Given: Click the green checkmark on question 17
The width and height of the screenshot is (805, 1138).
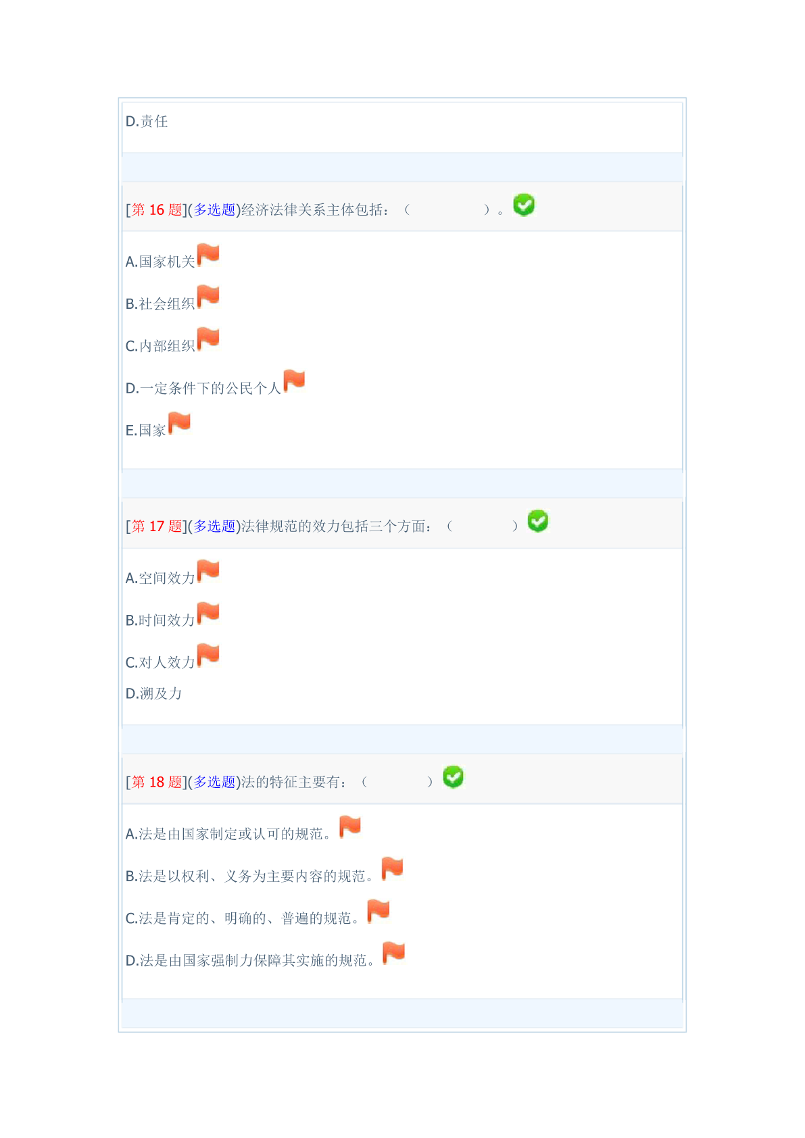Looking at the screenshot, I should click(538, 521).
